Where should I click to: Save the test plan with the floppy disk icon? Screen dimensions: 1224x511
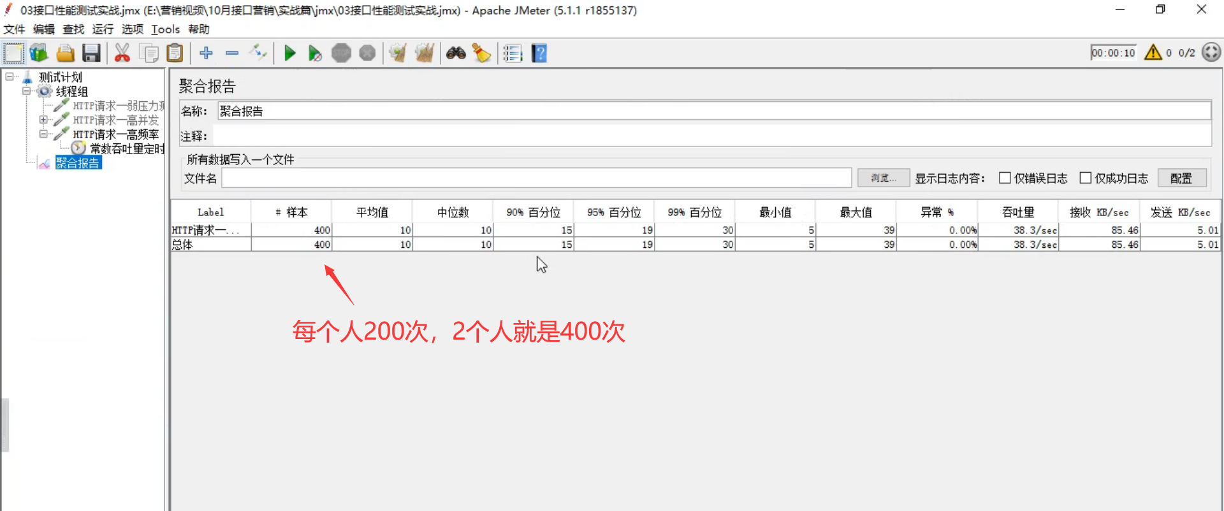click(x=91, y=53)
